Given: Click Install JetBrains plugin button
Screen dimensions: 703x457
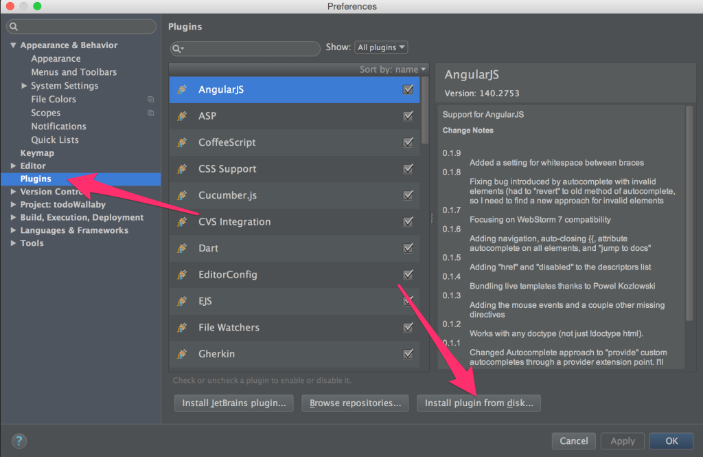Looking at the screenshot, I should (233, 403).
